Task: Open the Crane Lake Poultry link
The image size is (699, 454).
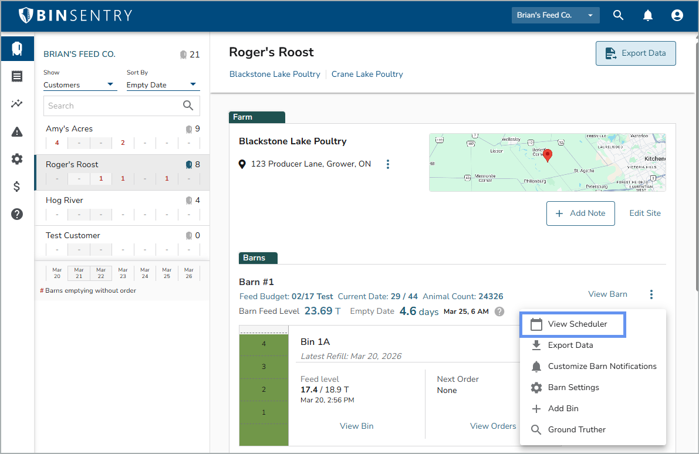Action: click(x=367, y=74)
